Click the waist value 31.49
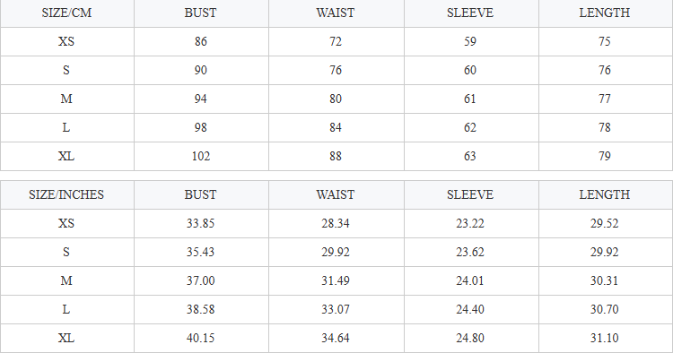673x353 pixels. point(336,280)
